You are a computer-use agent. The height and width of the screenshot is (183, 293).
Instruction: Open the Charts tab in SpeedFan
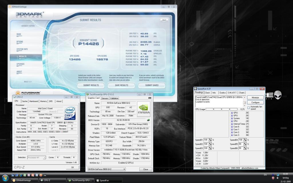(241, 93)
